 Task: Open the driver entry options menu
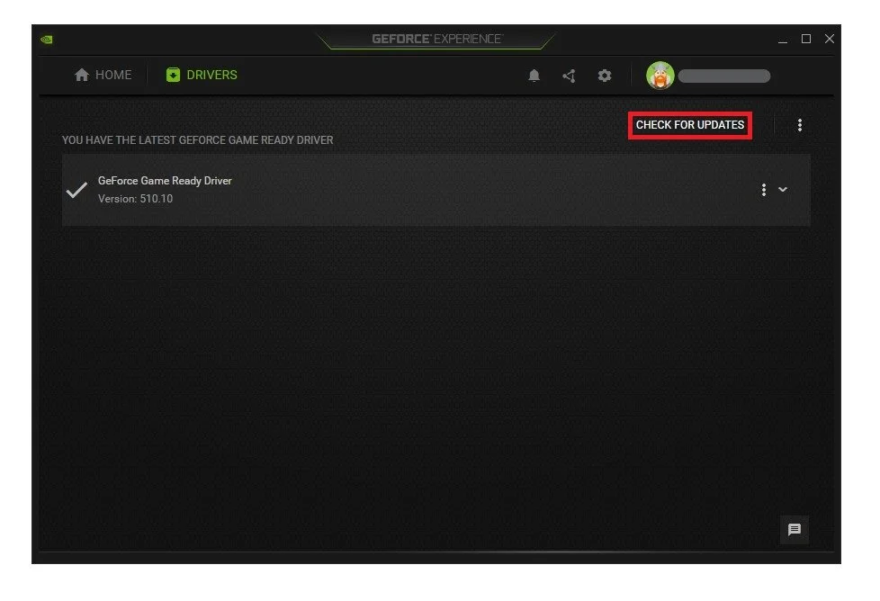coord(763,190)
